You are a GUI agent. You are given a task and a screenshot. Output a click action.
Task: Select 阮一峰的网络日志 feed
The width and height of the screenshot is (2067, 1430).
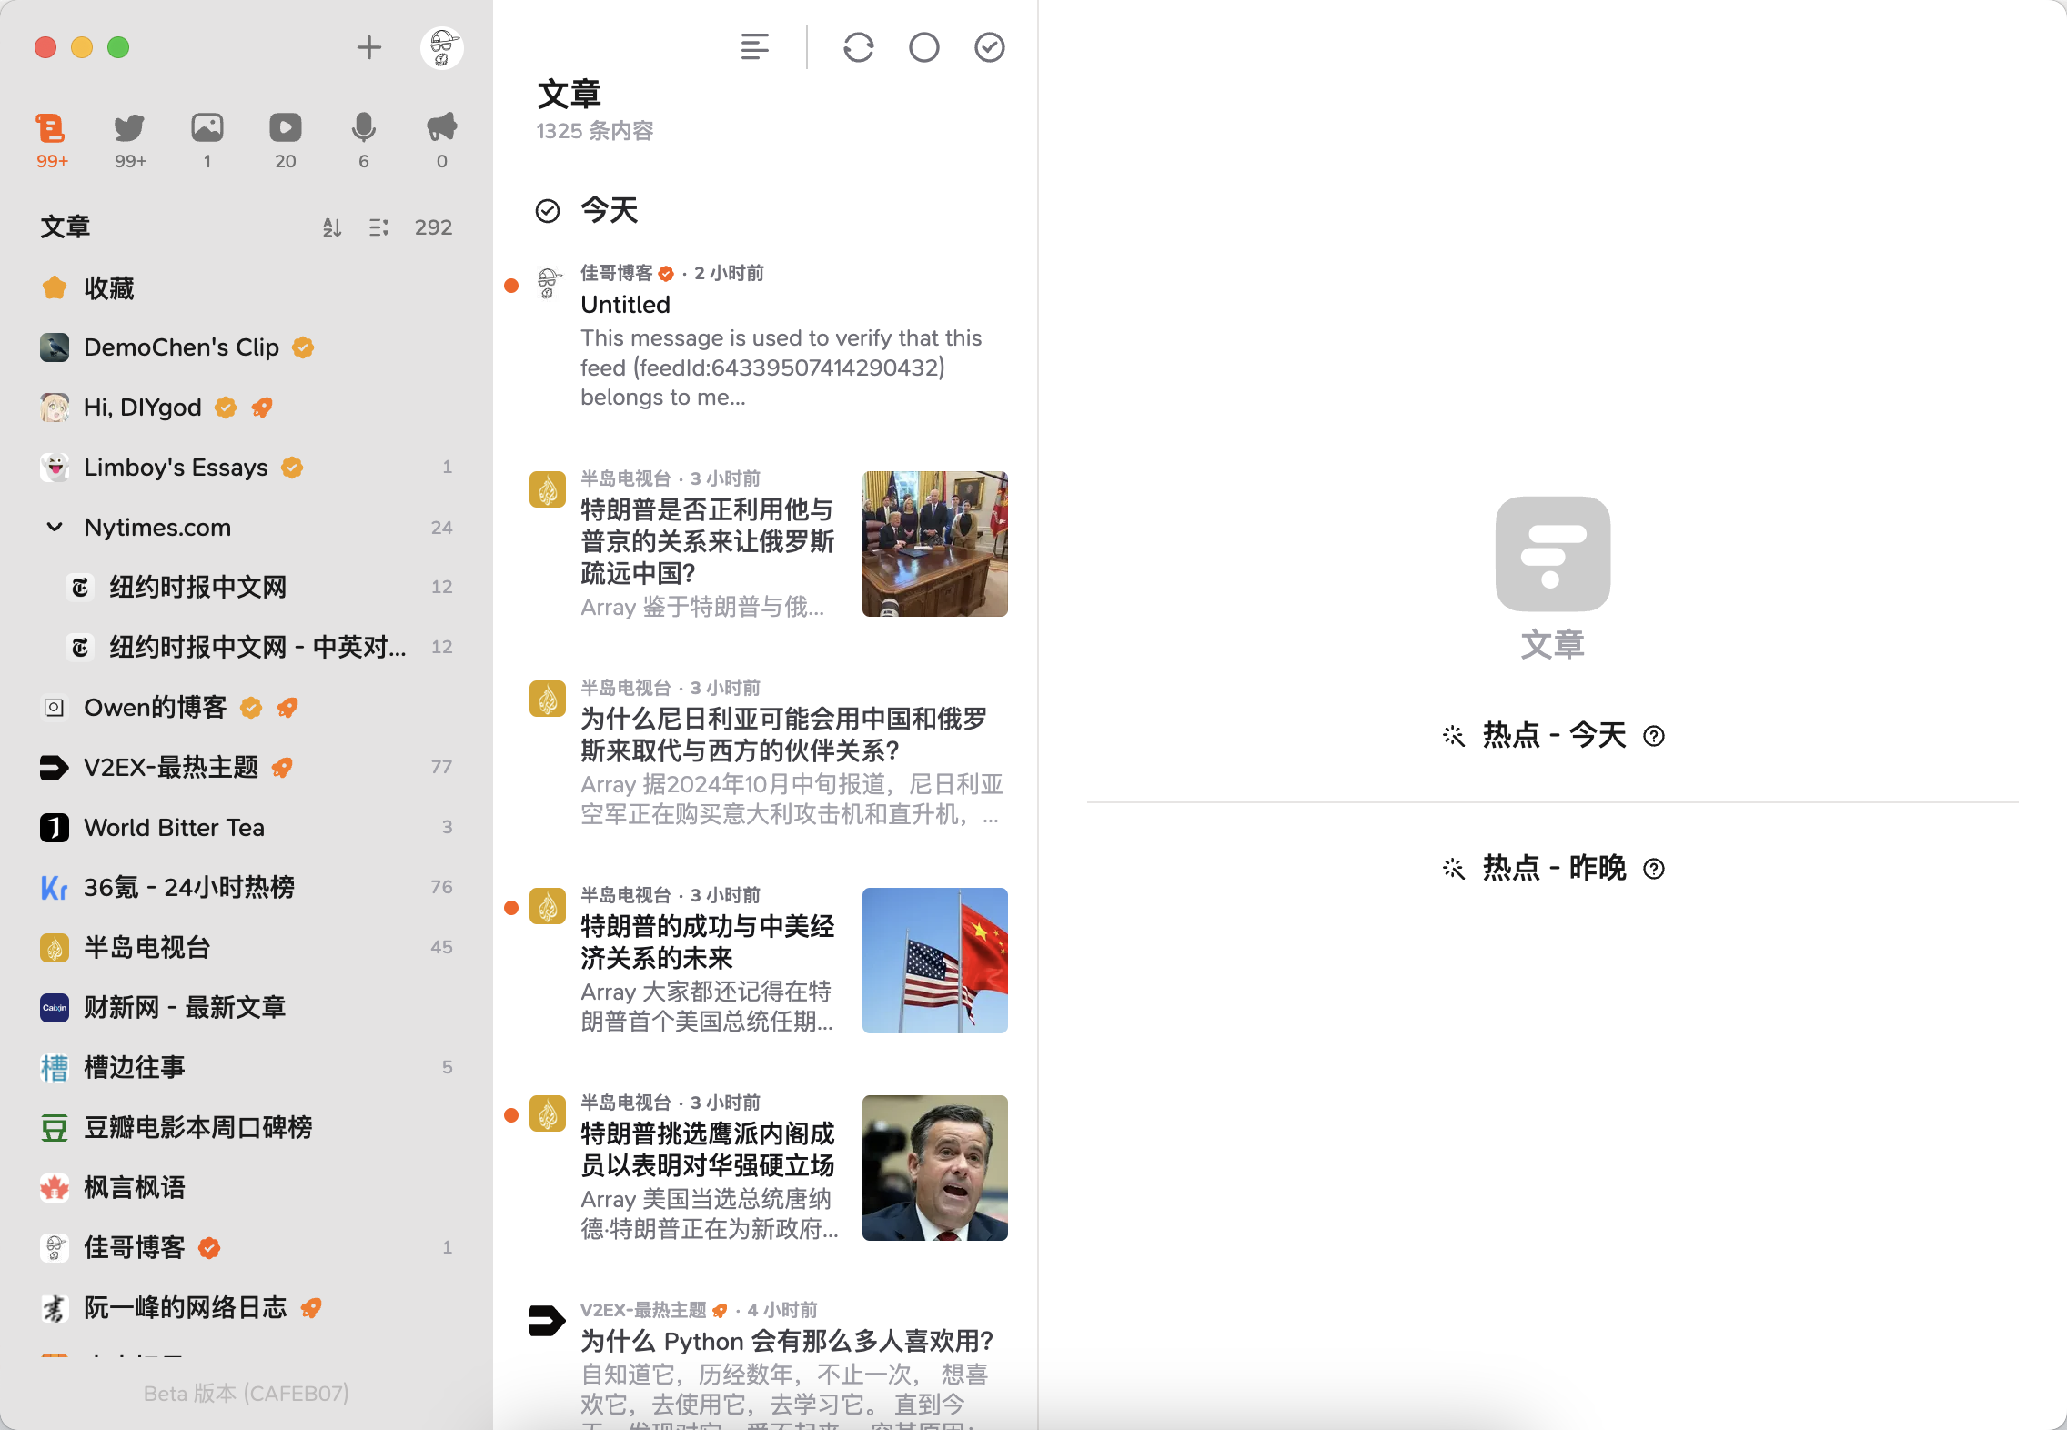(x=246, y=1308)
